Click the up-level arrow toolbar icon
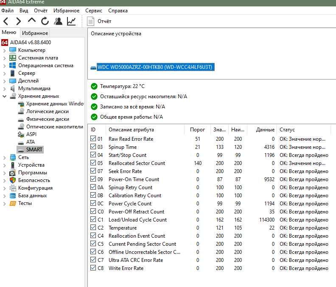 (32, 21)
